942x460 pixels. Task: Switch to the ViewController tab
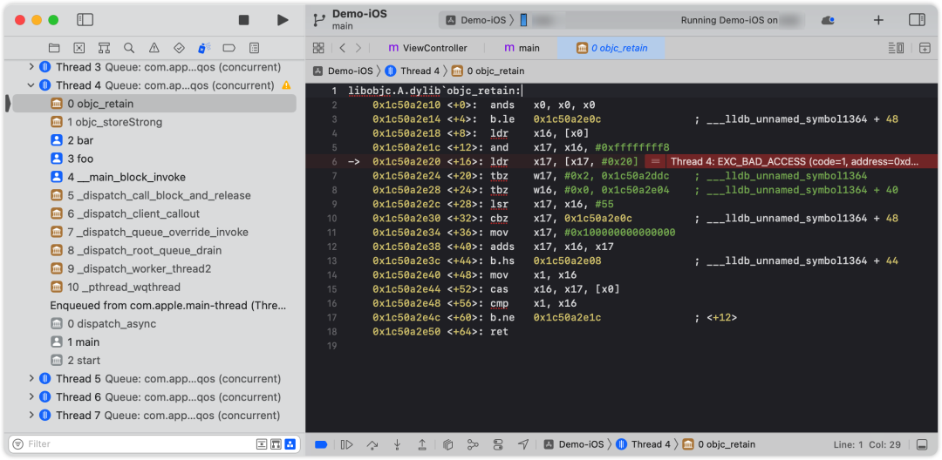click(427, 48)
